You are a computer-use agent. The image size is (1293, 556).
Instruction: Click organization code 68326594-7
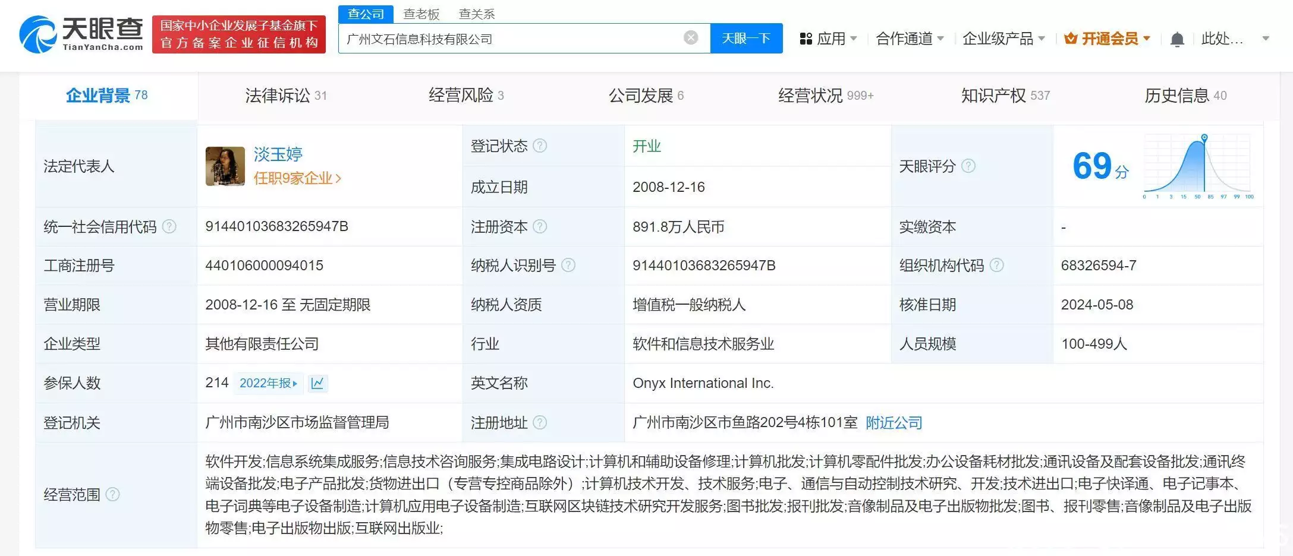(x=1099, y=266)
